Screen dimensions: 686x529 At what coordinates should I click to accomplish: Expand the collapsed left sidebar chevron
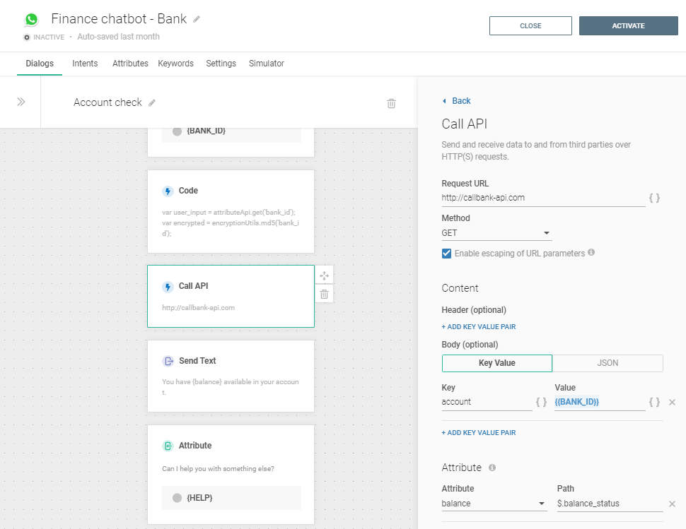pos(22,100)
